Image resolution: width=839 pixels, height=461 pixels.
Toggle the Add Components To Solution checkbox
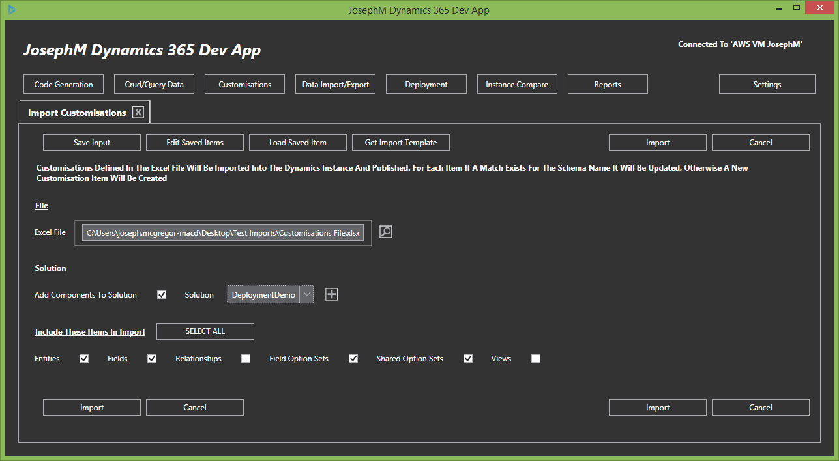click(162, 295)
